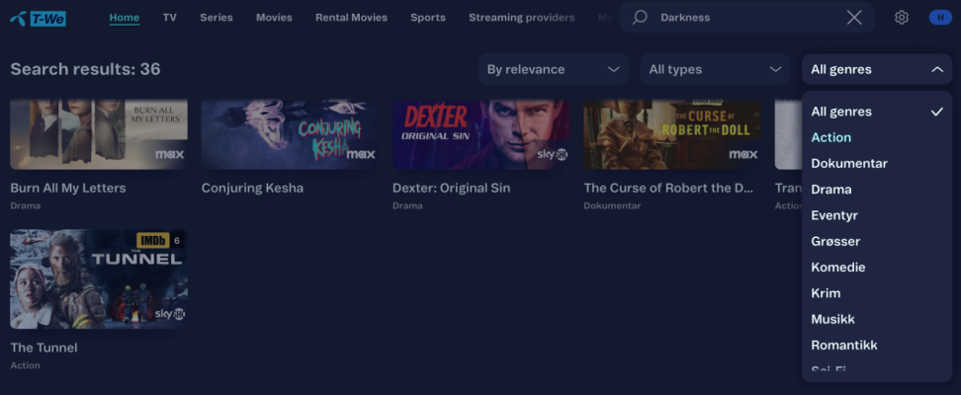
Task: Clear the Darkness search text
Action: point(854,18)
